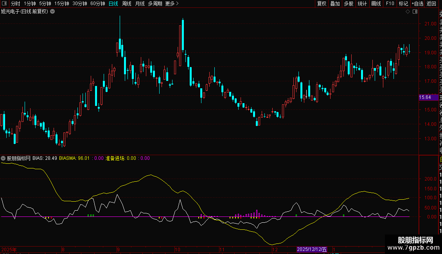Click the 2025年 label on time axis
This screenshot has width=442, height=254.
coord(9,249)
